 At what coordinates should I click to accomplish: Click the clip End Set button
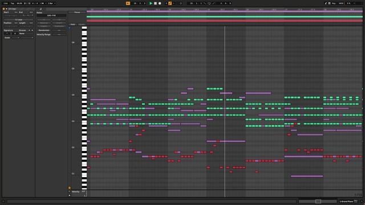31,12
